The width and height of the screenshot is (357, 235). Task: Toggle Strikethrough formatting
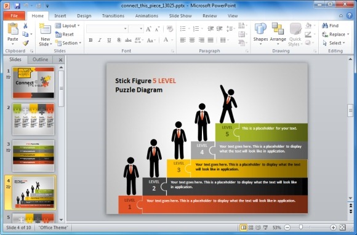[x=128, y=40]
